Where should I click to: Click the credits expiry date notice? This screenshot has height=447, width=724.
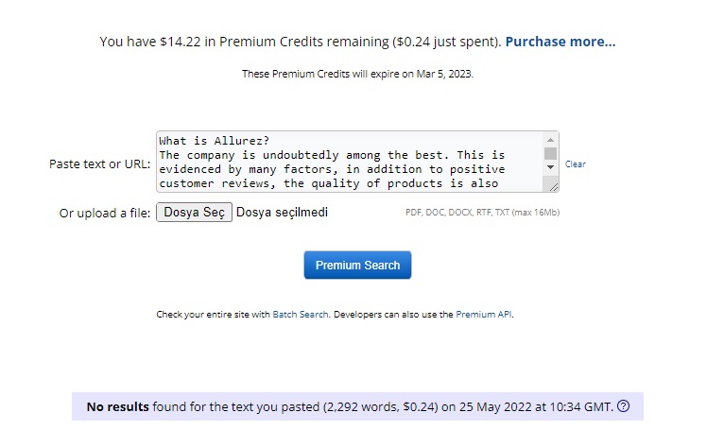tap(357, 74)
